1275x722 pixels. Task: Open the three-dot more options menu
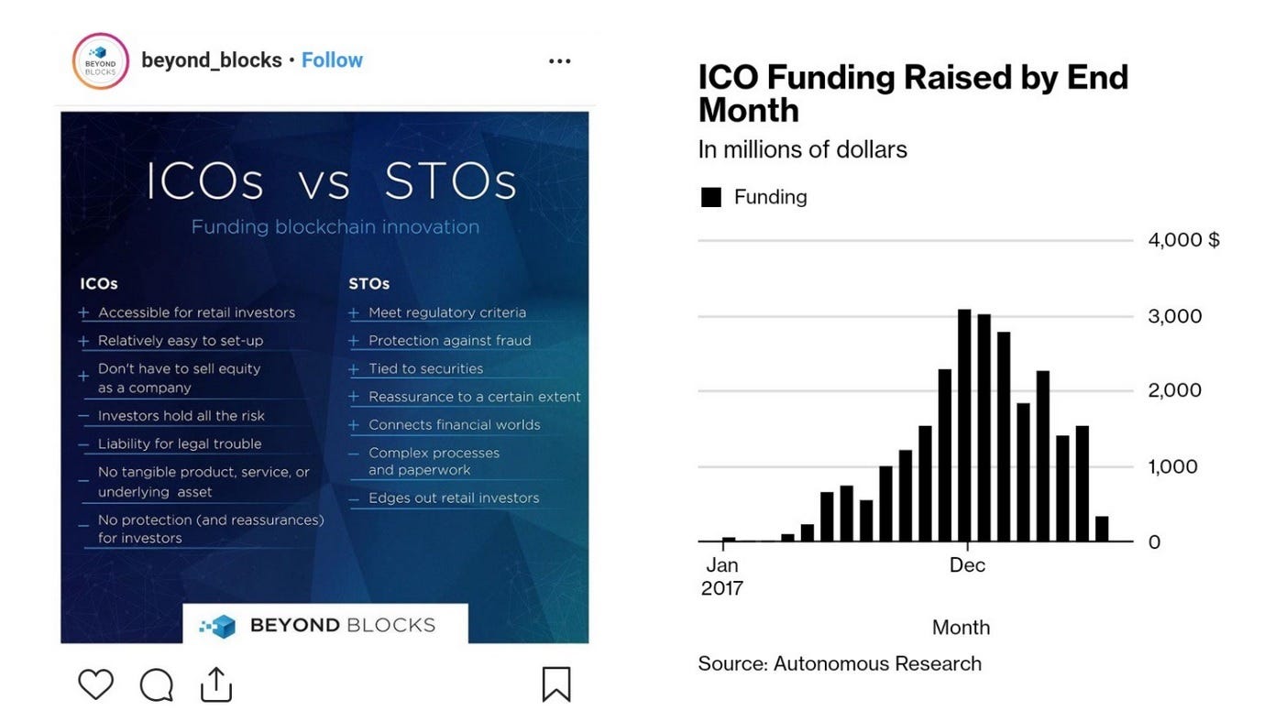[559, 61]
